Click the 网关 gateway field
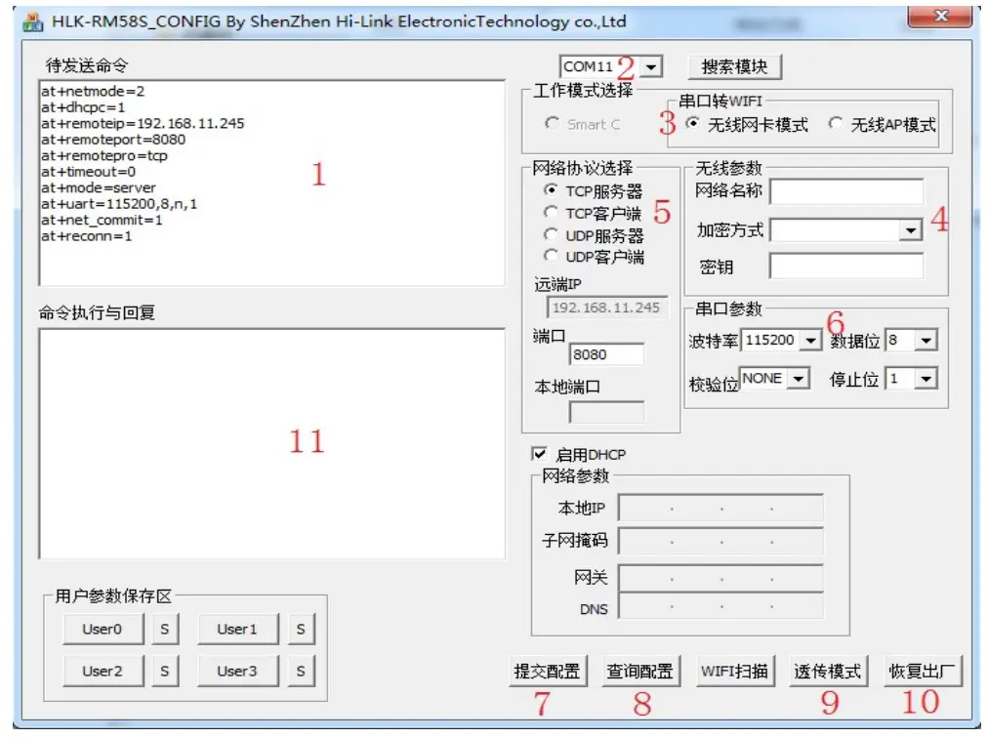Image resolution: width=988 pixels, height=738 pixels. [x=720, y=577]
